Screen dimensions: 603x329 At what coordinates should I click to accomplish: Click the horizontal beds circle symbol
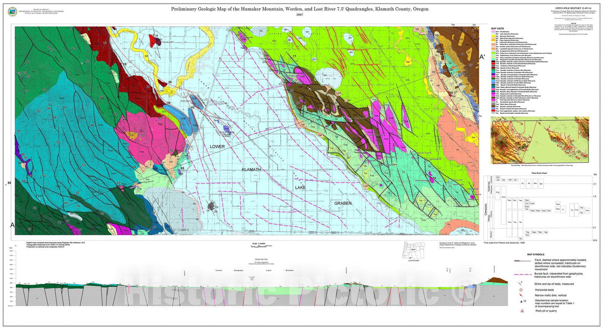[x=521, y=290]
